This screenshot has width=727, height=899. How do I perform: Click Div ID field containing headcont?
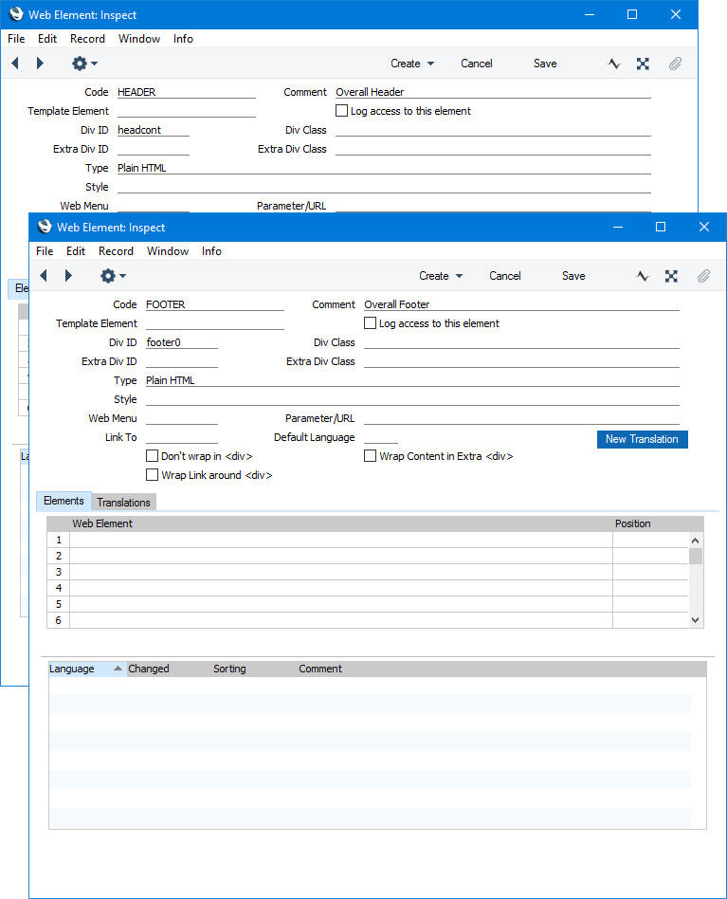[x=153, y=130]
